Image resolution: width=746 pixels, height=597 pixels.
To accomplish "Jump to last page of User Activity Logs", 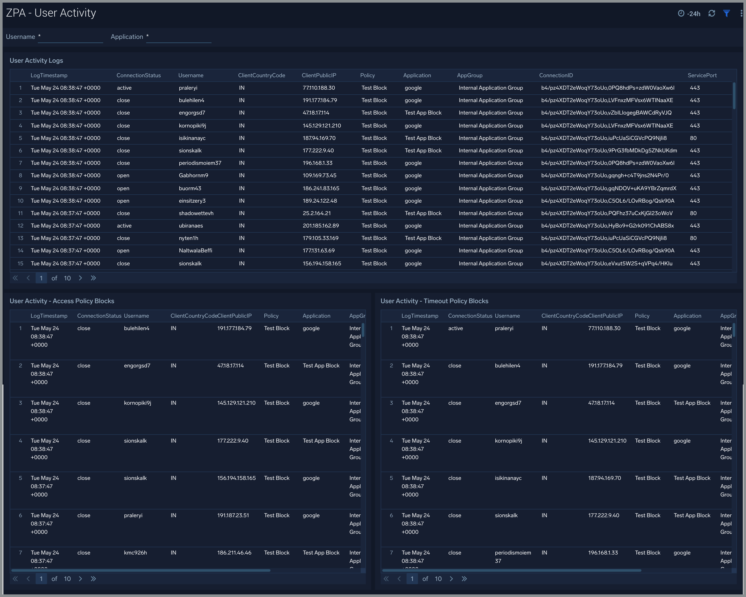I will (93, 278).
